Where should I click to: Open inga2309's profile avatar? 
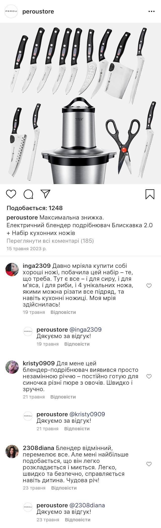coord(12,269)
